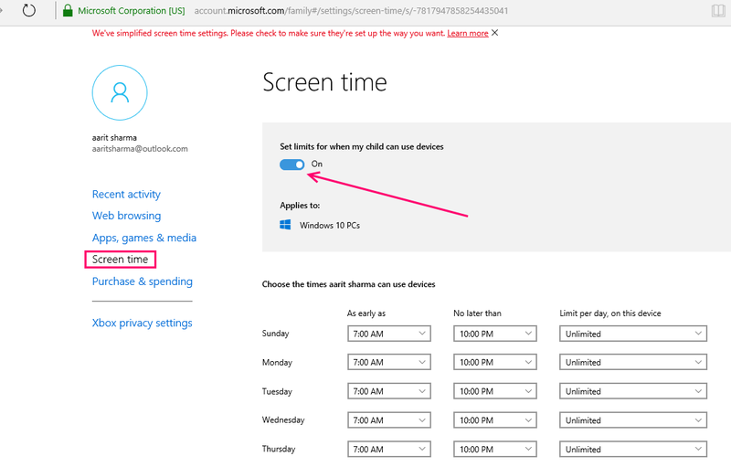Toggle off child device limits switch

[291, 165]
